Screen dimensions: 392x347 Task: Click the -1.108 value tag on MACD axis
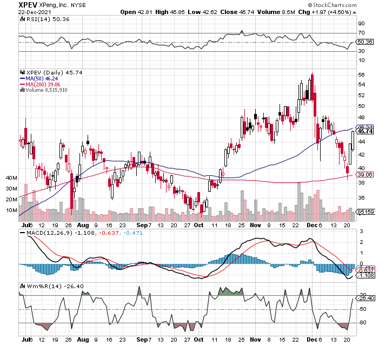[366, 276]
